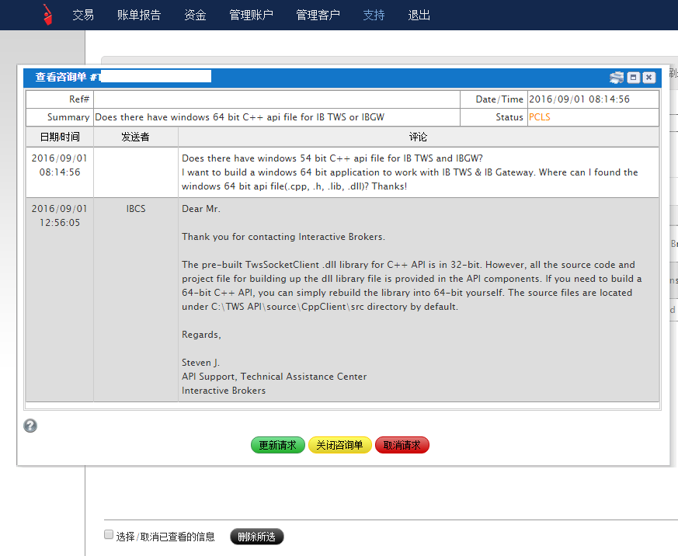Tick the 选择/取消已查看的信息 checkbox
The width and height of the screenshot is (678, 556).
point(109,535)
